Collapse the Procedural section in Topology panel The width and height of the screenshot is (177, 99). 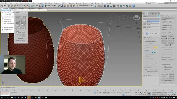pyautogui.click(x=19, y=15)
